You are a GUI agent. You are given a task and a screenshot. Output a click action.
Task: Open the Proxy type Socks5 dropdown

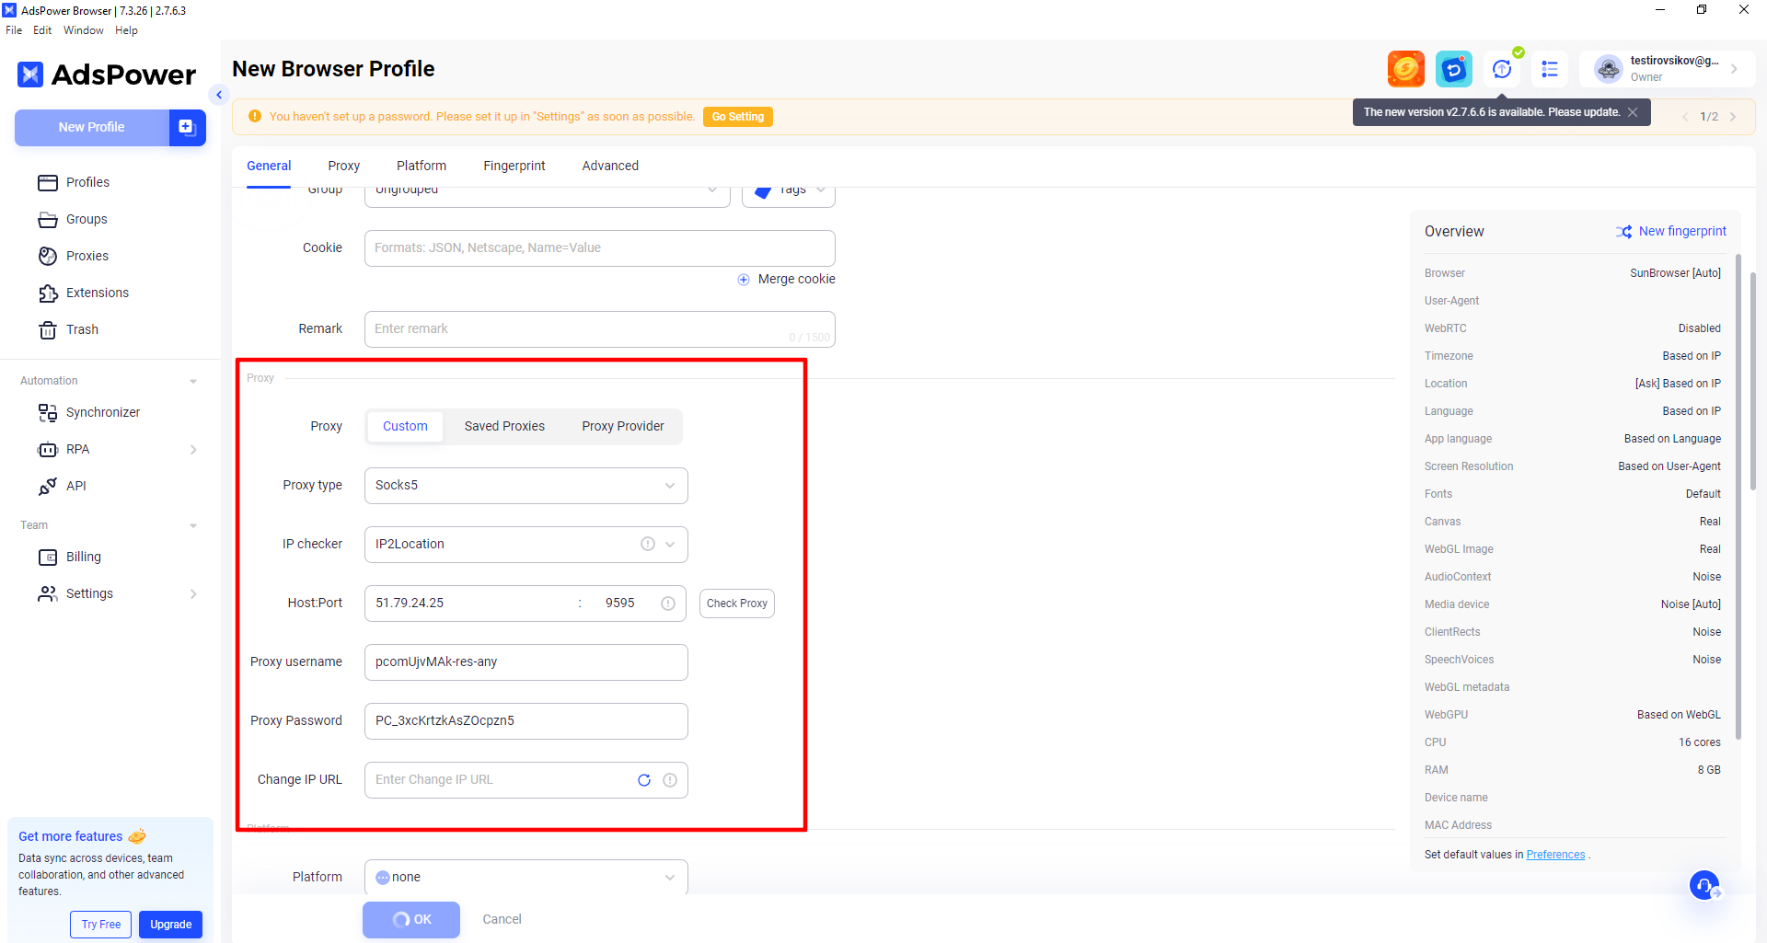pos(525,486)
